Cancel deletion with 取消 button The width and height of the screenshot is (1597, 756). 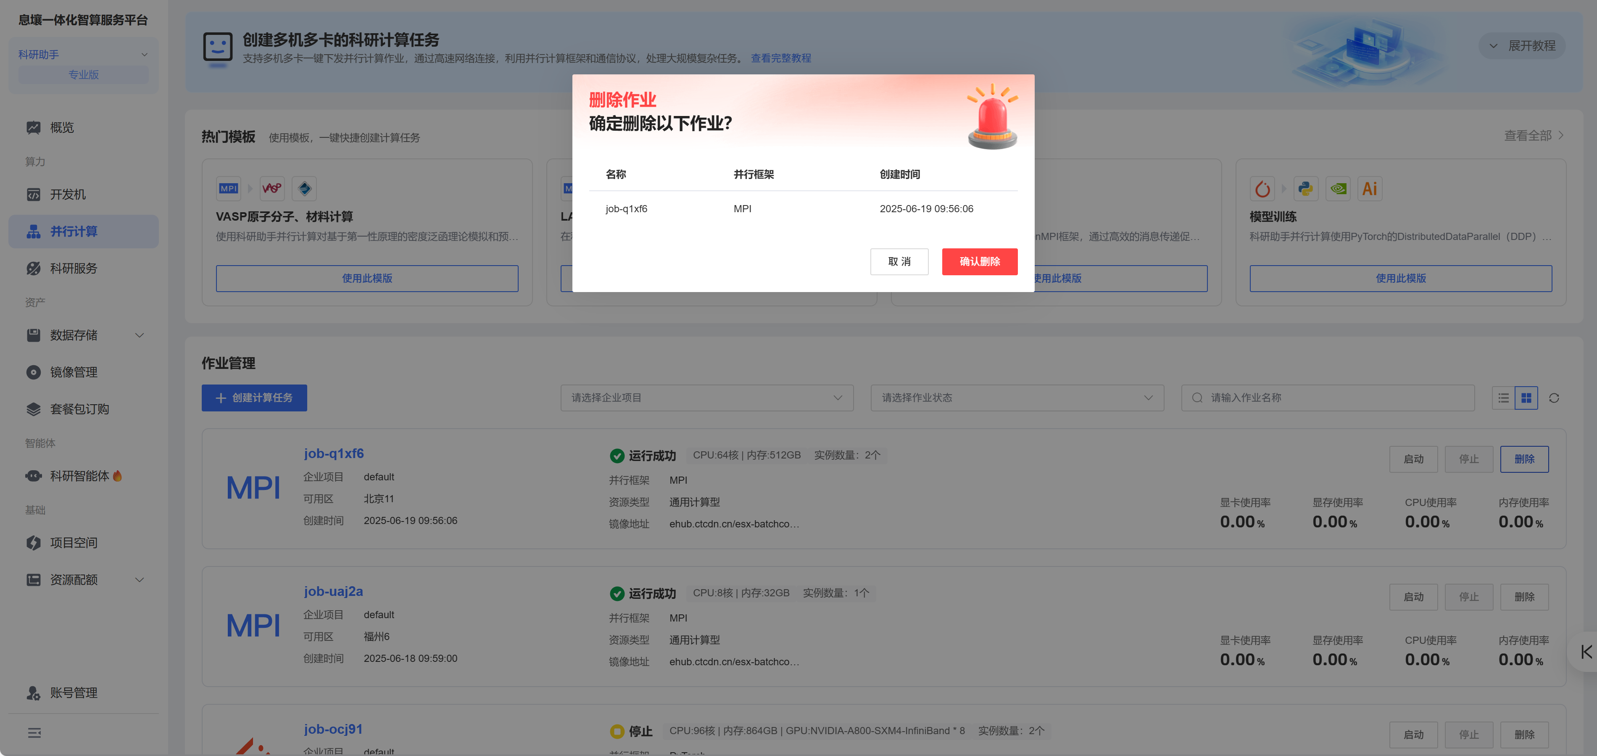(x=899, y=261)
